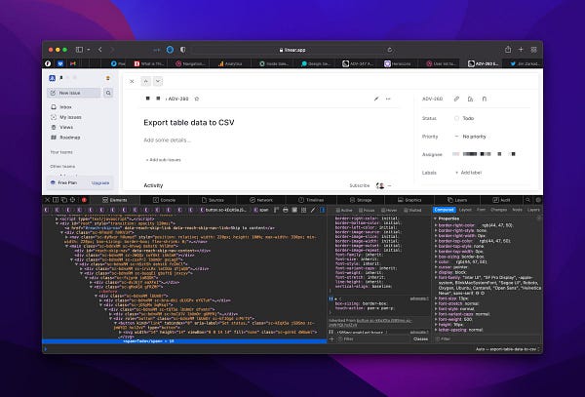Open Safari sidebar dropdown arrow

coord(89,49)
